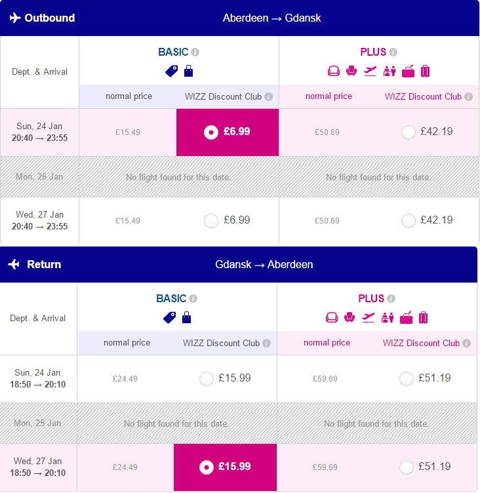Click the Outbound Aberdeen to Gdansk header bar
The image size is (480, 493).
[240, 18]
